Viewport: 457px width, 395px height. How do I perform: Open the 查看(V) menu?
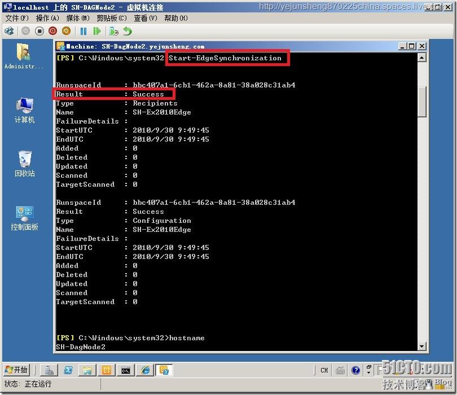click(146, 18)
